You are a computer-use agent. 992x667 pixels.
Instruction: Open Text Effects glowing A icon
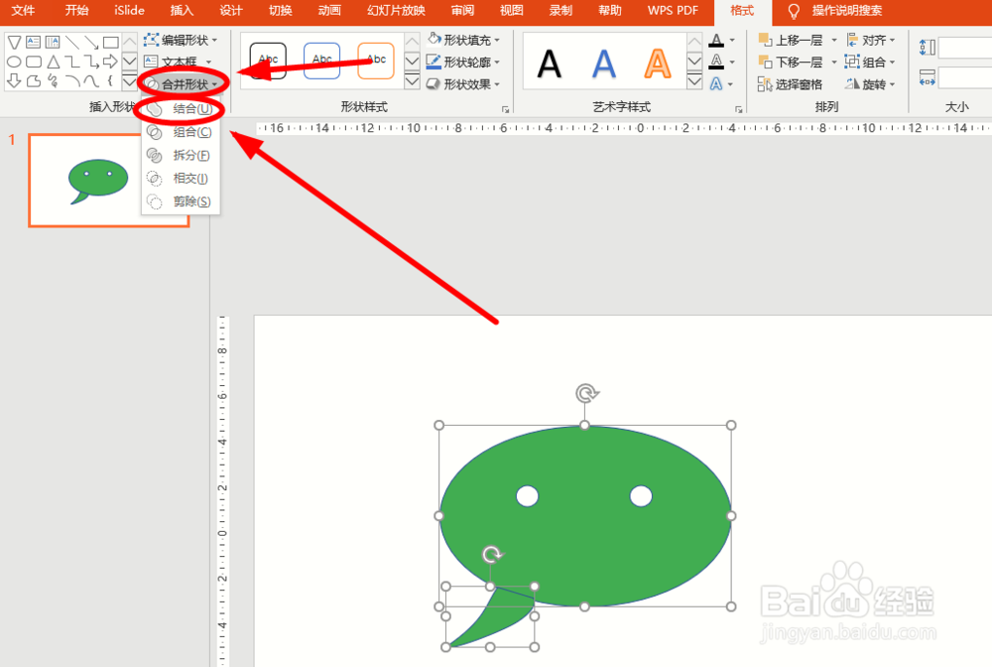point(716,83)
